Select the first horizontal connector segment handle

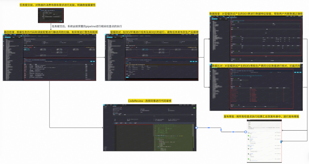click(x=209, y=128)
